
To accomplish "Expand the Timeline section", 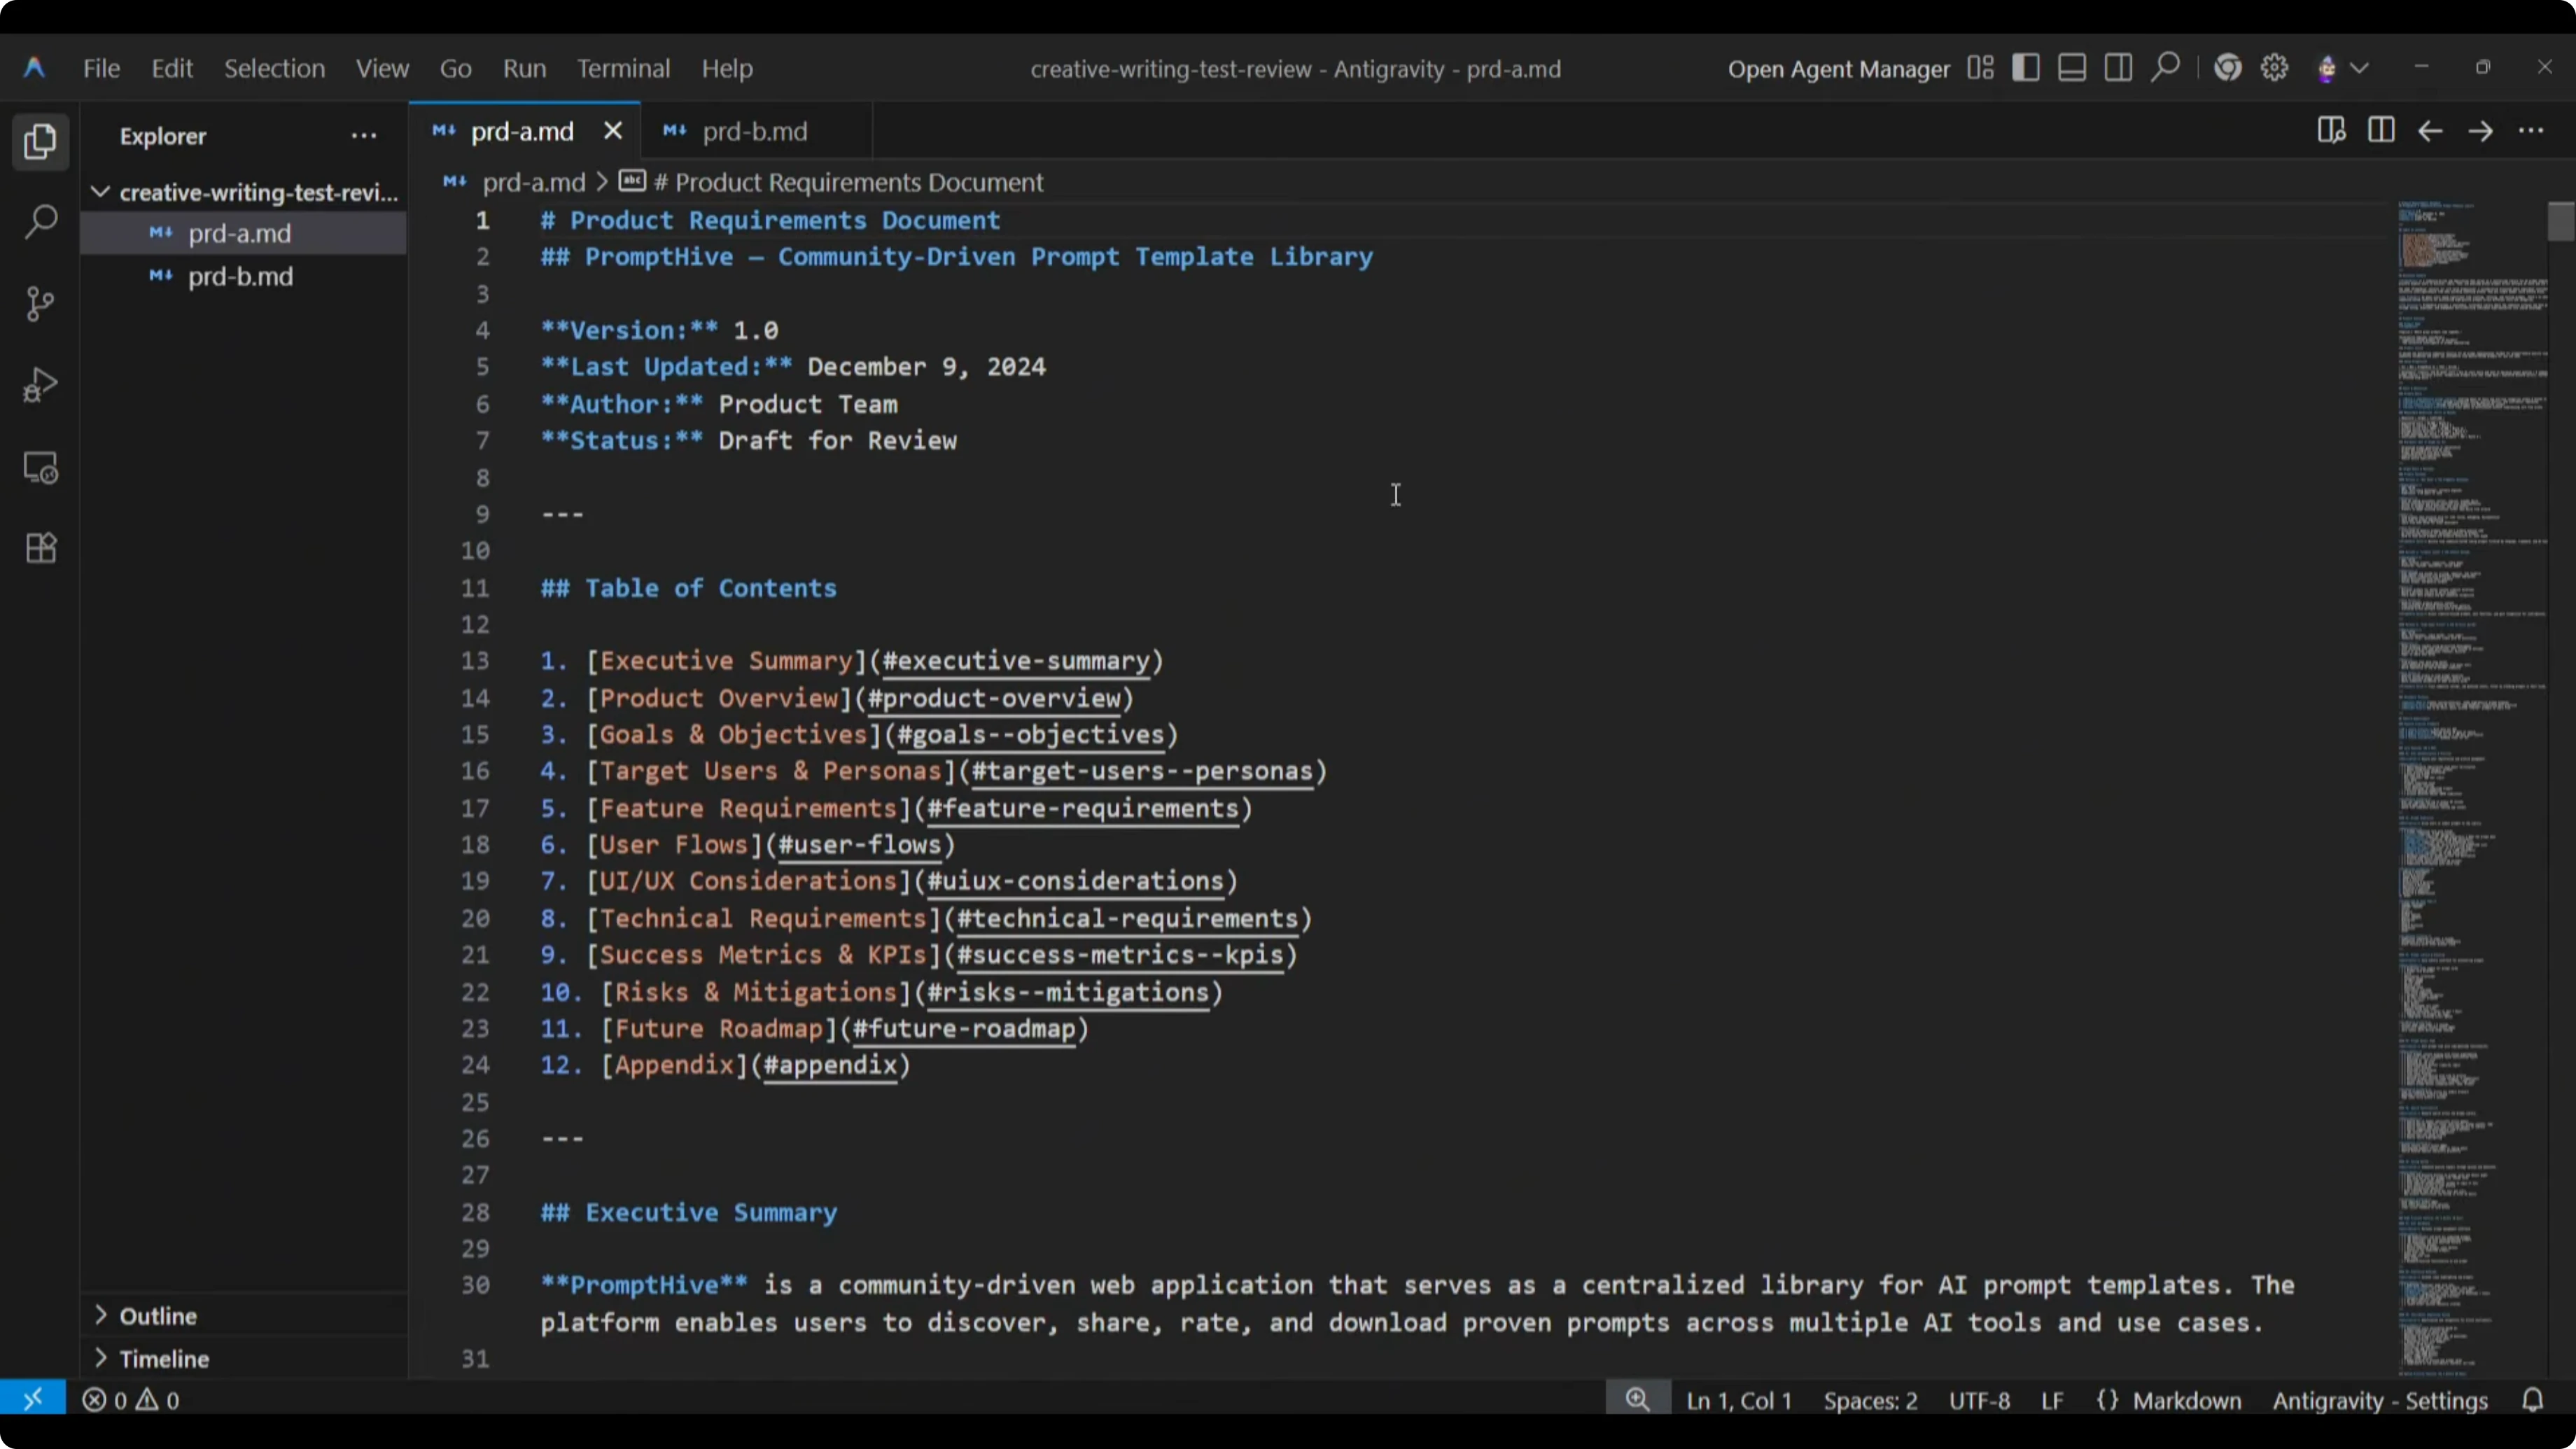I will (x=163, y=1359).
